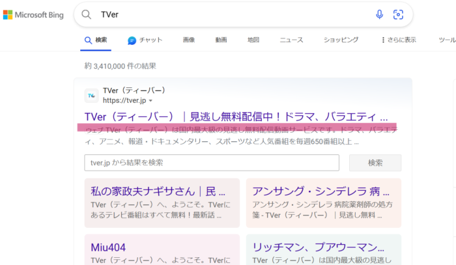Click the TVer（ティーバー）site name above URL
Image resolution: width=456 pixels, height=265 pixels.
click(134, 91)
